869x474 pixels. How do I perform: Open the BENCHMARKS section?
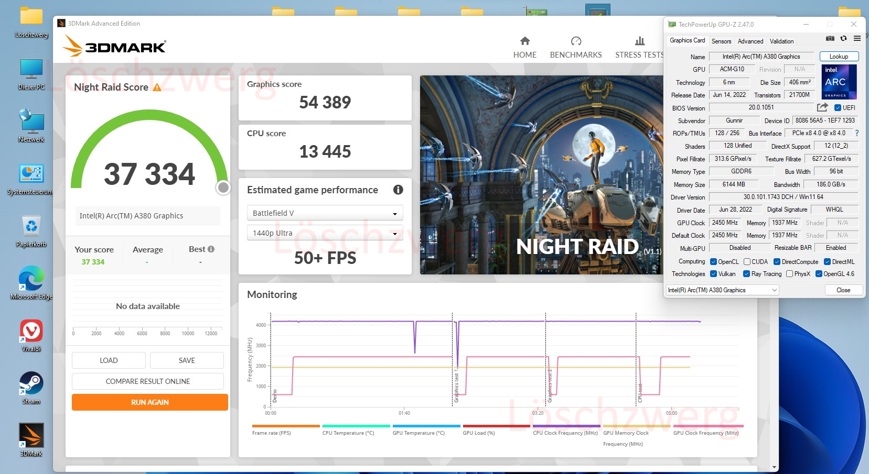(x=576, y=48)
